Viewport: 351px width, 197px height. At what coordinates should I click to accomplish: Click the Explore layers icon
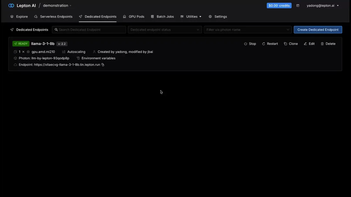tap(12, 16)
